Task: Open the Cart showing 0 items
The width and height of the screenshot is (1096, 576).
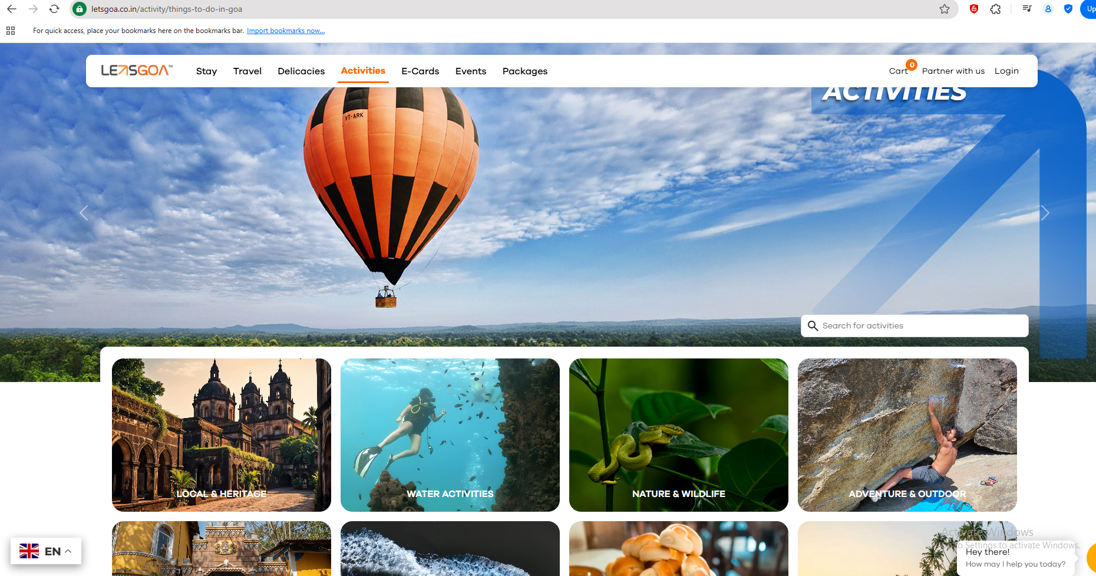Action: click(898, 71)
